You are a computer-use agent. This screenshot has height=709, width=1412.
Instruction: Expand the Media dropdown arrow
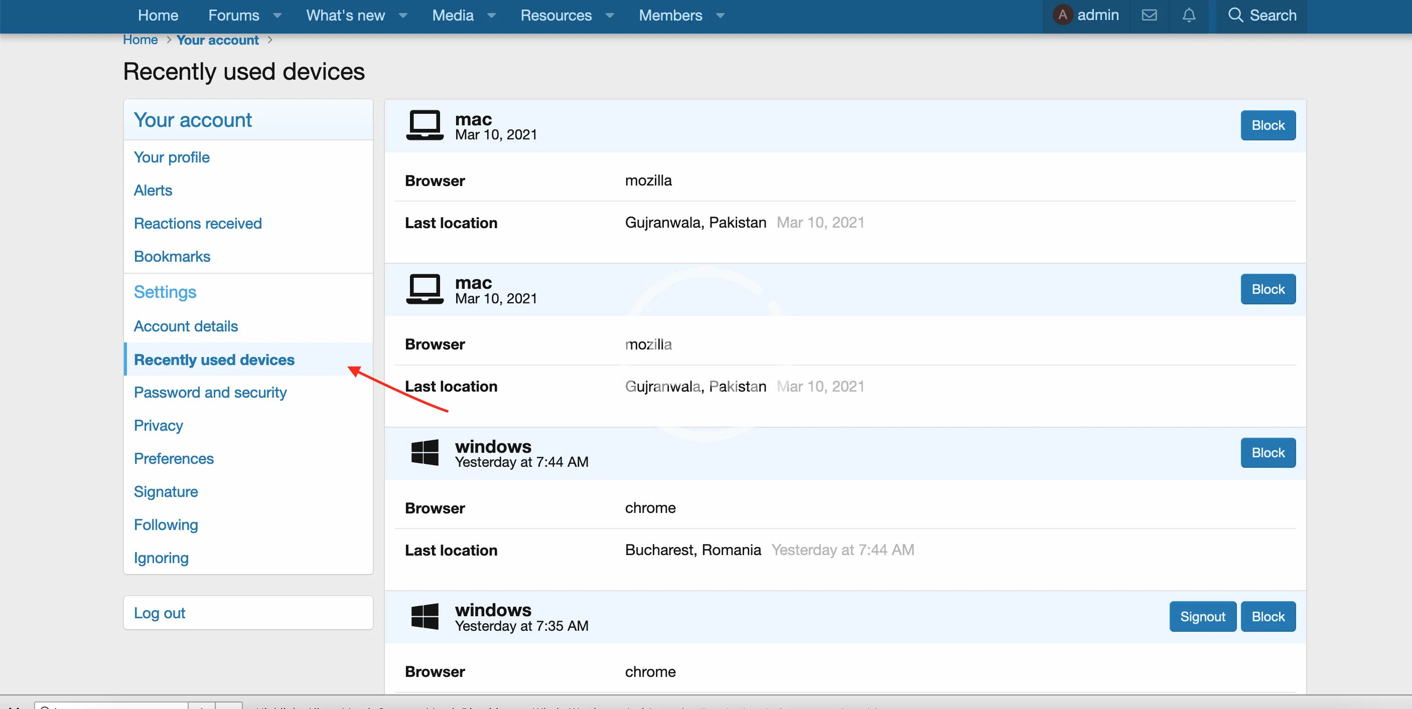tap(492, 16)
